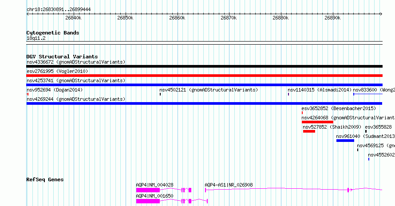
Task: Open the nsv961040 (Sudmant2013) label
Action: (365, 136)
